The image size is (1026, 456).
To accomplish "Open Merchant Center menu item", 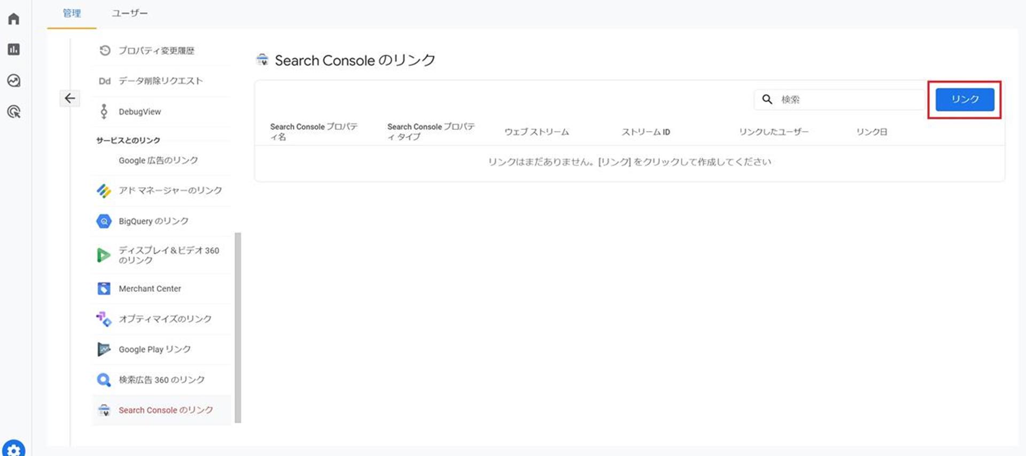I will (161, 289).
